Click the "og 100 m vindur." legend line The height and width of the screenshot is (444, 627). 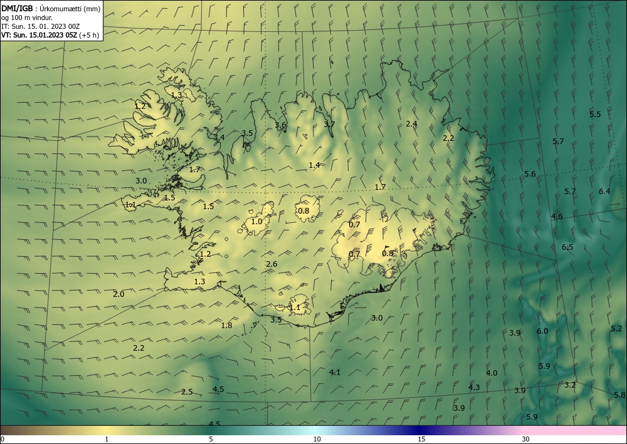[27, 17]
